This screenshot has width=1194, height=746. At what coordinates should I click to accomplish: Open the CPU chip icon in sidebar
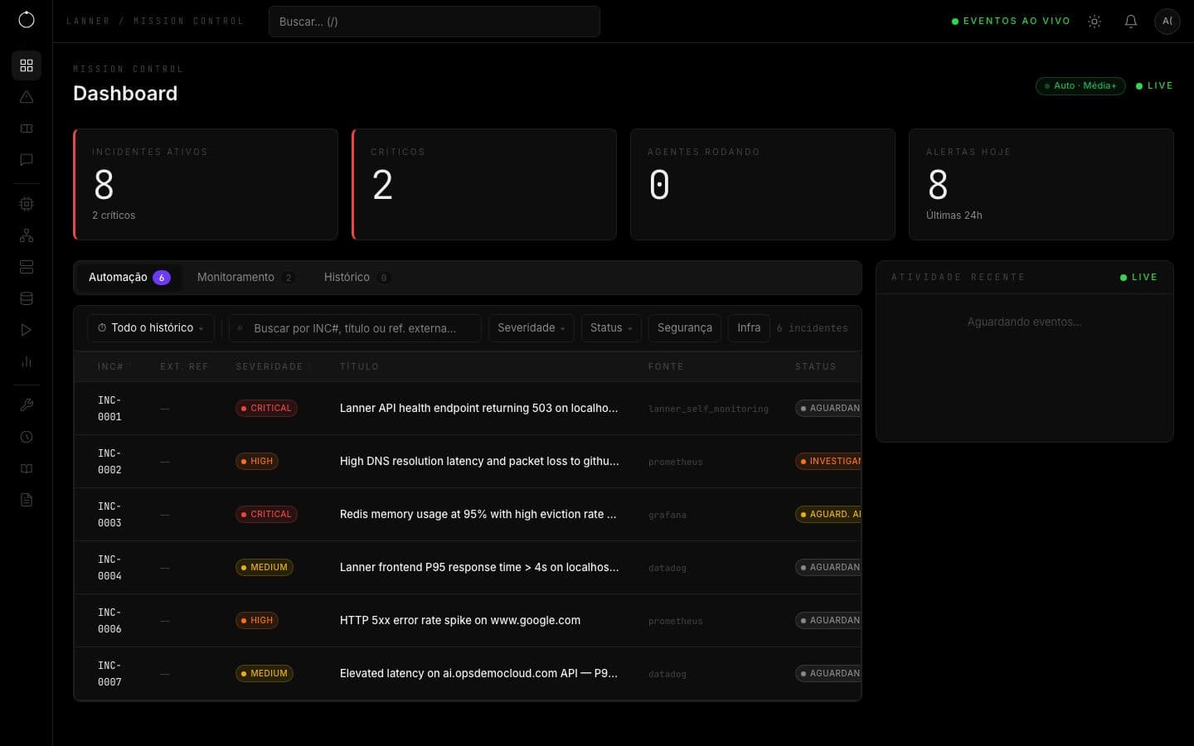coord(27,204)
